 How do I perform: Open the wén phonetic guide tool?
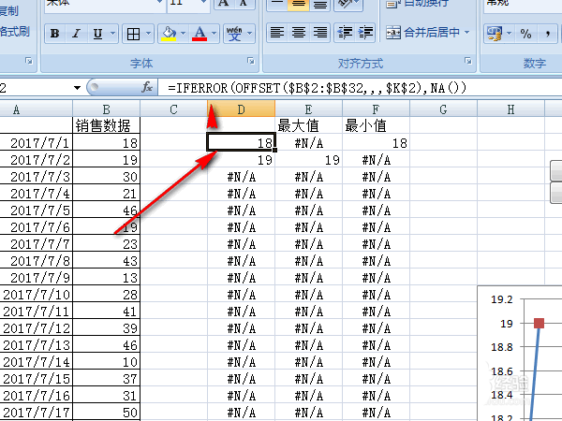pos(234,34)
